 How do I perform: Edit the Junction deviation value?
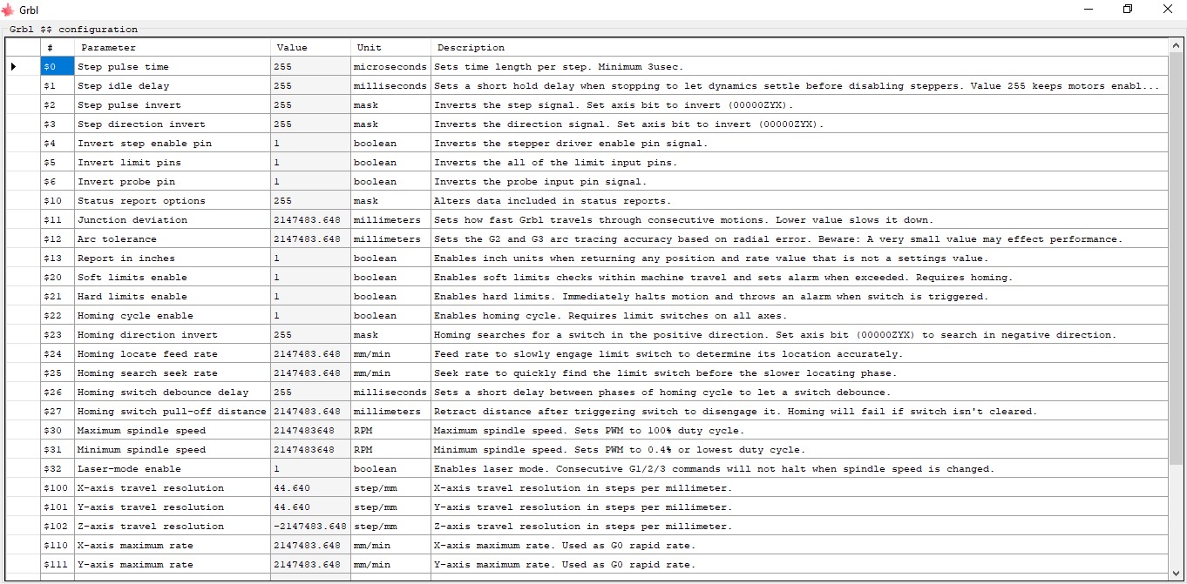coord(310,220)
